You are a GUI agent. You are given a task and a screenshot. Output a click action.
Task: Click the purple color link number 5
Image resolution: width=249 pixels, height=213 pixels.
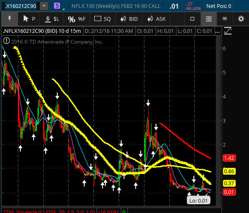57,6
